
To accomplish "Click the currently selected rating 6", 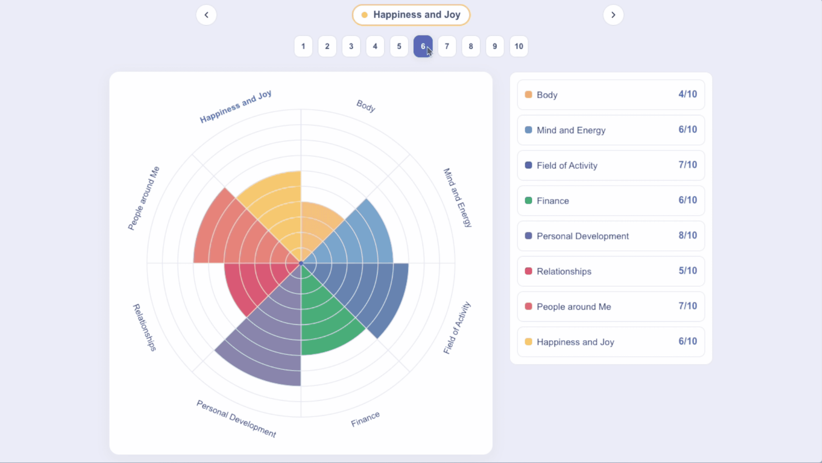I will [x=423, y=46].
